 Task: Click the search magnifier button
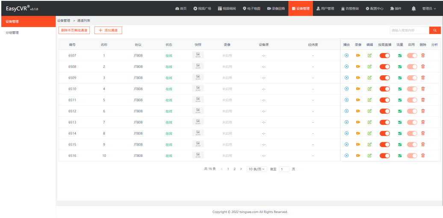click(435, 30)
